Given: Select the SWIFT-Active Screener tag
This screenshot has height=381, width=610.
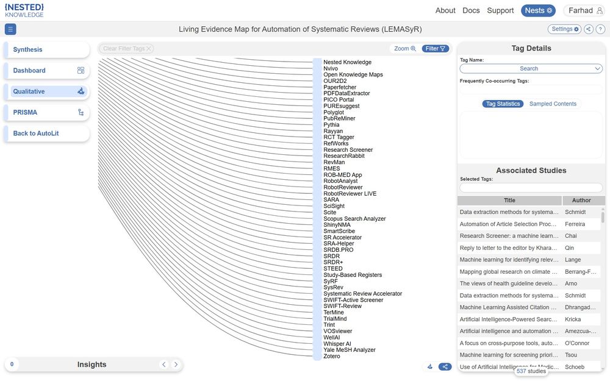Looking at the screenshot, I should click(353, 300).
